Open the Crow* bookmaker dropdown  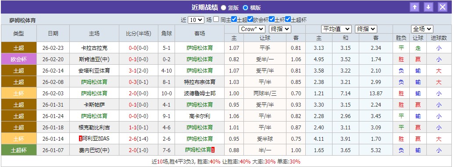(252, 29)
